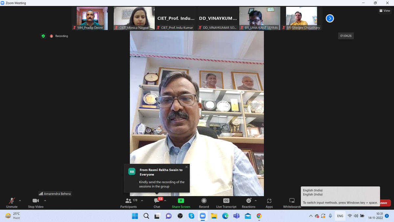Select MH_Pradip Deore video thumbnail
The width and height of the screenshot is (394, 222).
tap(92, 18)
